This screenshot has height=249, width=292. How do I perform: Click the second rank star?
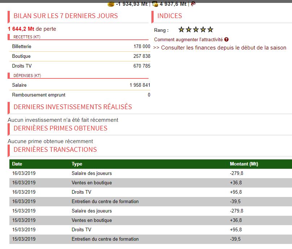(188, 29)
